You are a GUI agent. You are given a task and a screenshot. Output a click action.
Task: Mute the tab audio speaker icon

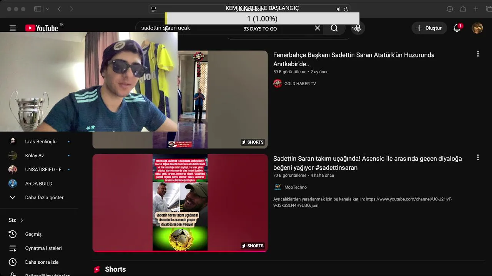tap(338, 9)
